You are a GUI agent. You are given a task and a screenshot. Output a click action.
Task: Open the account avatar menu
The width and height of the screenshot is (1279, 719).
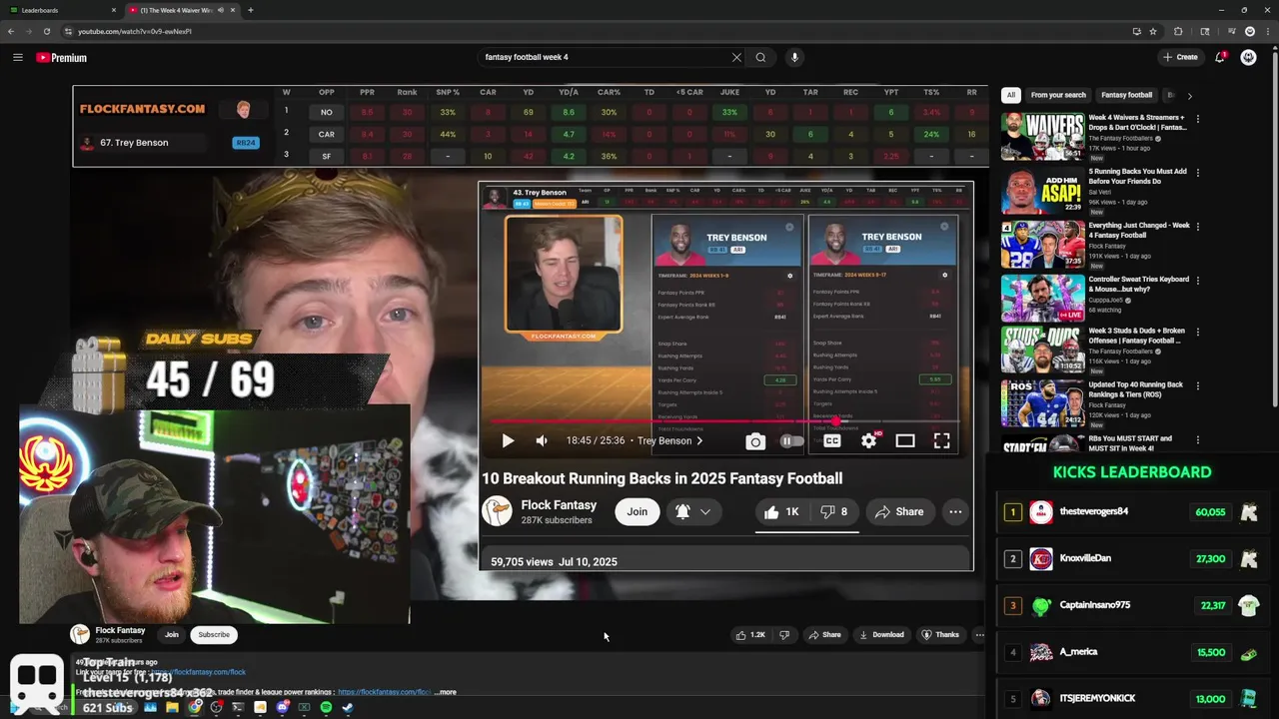[1248, 57]
